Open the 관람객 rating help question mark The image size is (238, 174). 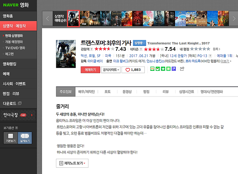coord(92,49)
